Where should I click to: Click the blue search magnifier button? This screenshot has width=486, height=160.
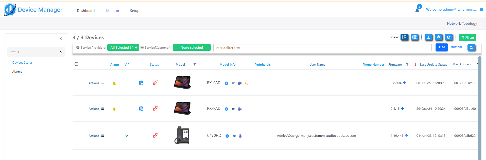tap(471, 47)
